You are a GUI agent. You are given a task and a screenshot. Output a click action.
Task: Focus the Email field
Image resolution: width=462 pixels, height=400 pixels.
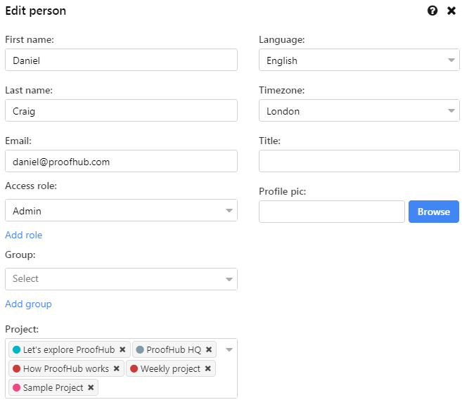(121, 161)
